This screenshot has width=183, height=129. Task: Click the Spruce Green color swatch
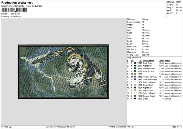[135, 96]
